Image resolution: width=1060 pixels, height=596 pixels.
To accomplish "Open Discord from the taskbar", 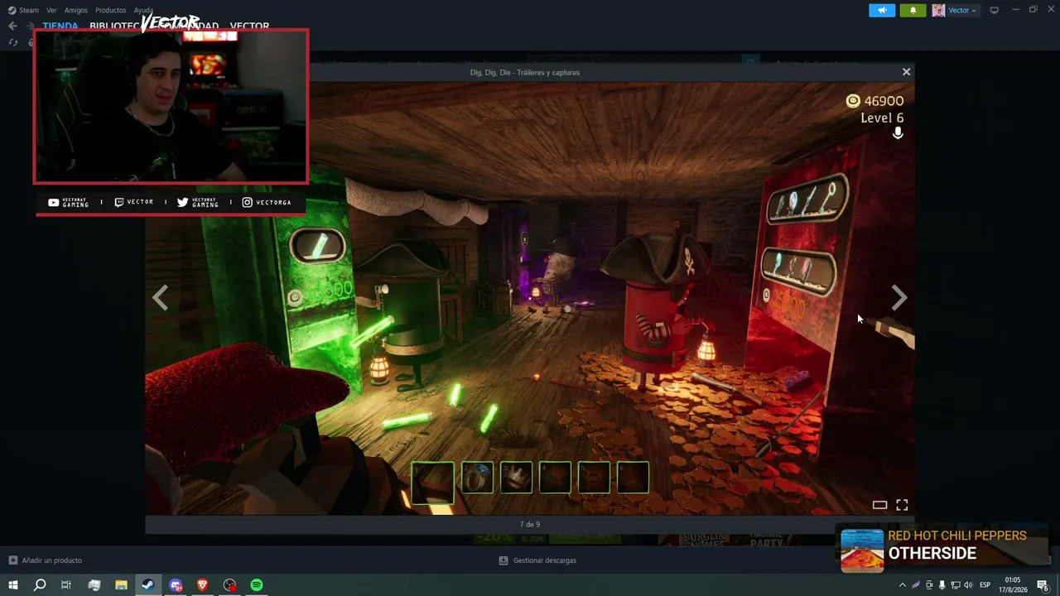I will pyautogui.click(x=176, y=585).
